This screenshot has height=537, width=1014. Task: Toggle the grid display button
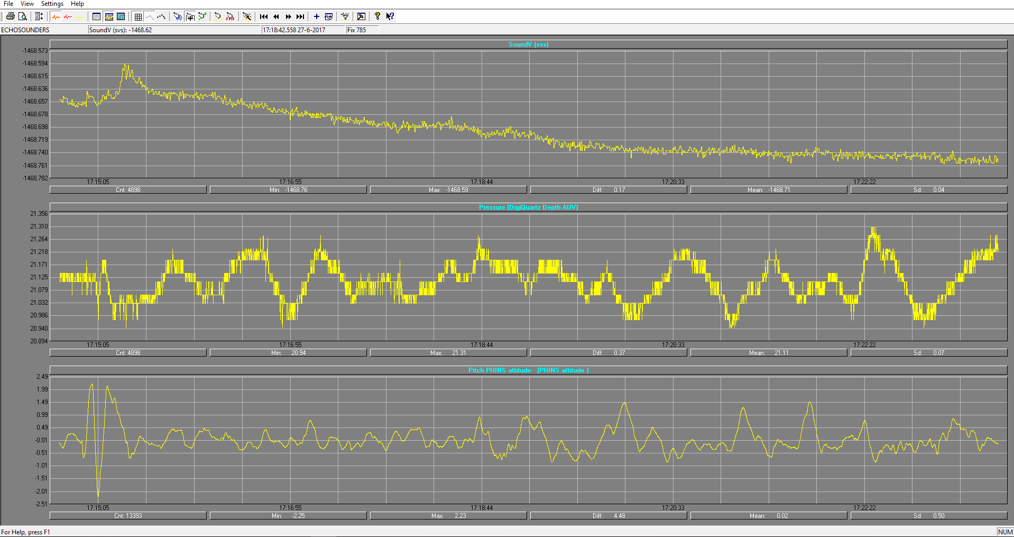click(x=138, y=16)
